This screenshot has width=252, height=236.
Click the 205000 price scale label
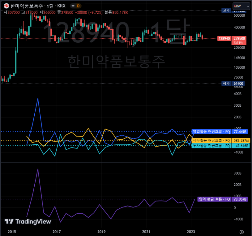pyautogui.click(x=239, y=48)
